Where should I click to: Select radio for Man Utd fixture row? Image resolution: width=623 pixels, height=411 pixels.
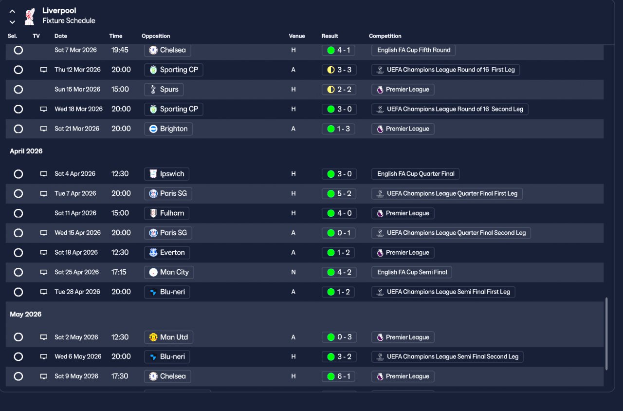18,337
